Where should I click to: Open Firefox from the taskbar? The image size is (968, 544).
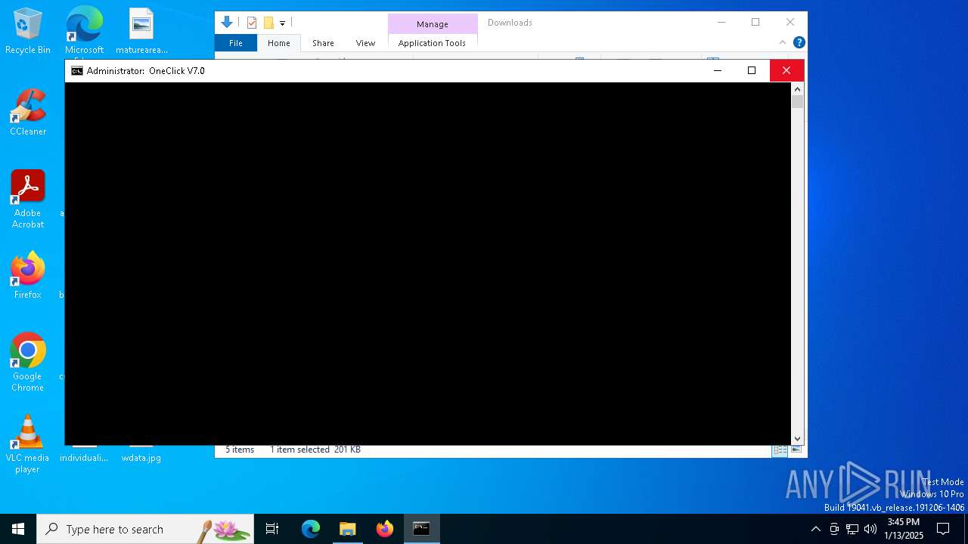[x=385, y=529]
